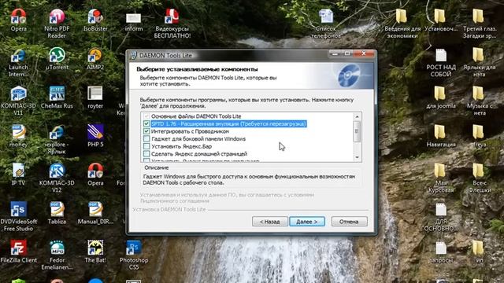Select the Photoshop CS5 shortcut

(134, 255)
